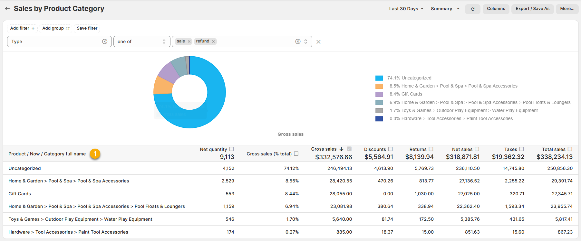Viewport: 581px width, 241px height.
Task: Remove the 'refund' tag from filter
Action: pos(213,42)
